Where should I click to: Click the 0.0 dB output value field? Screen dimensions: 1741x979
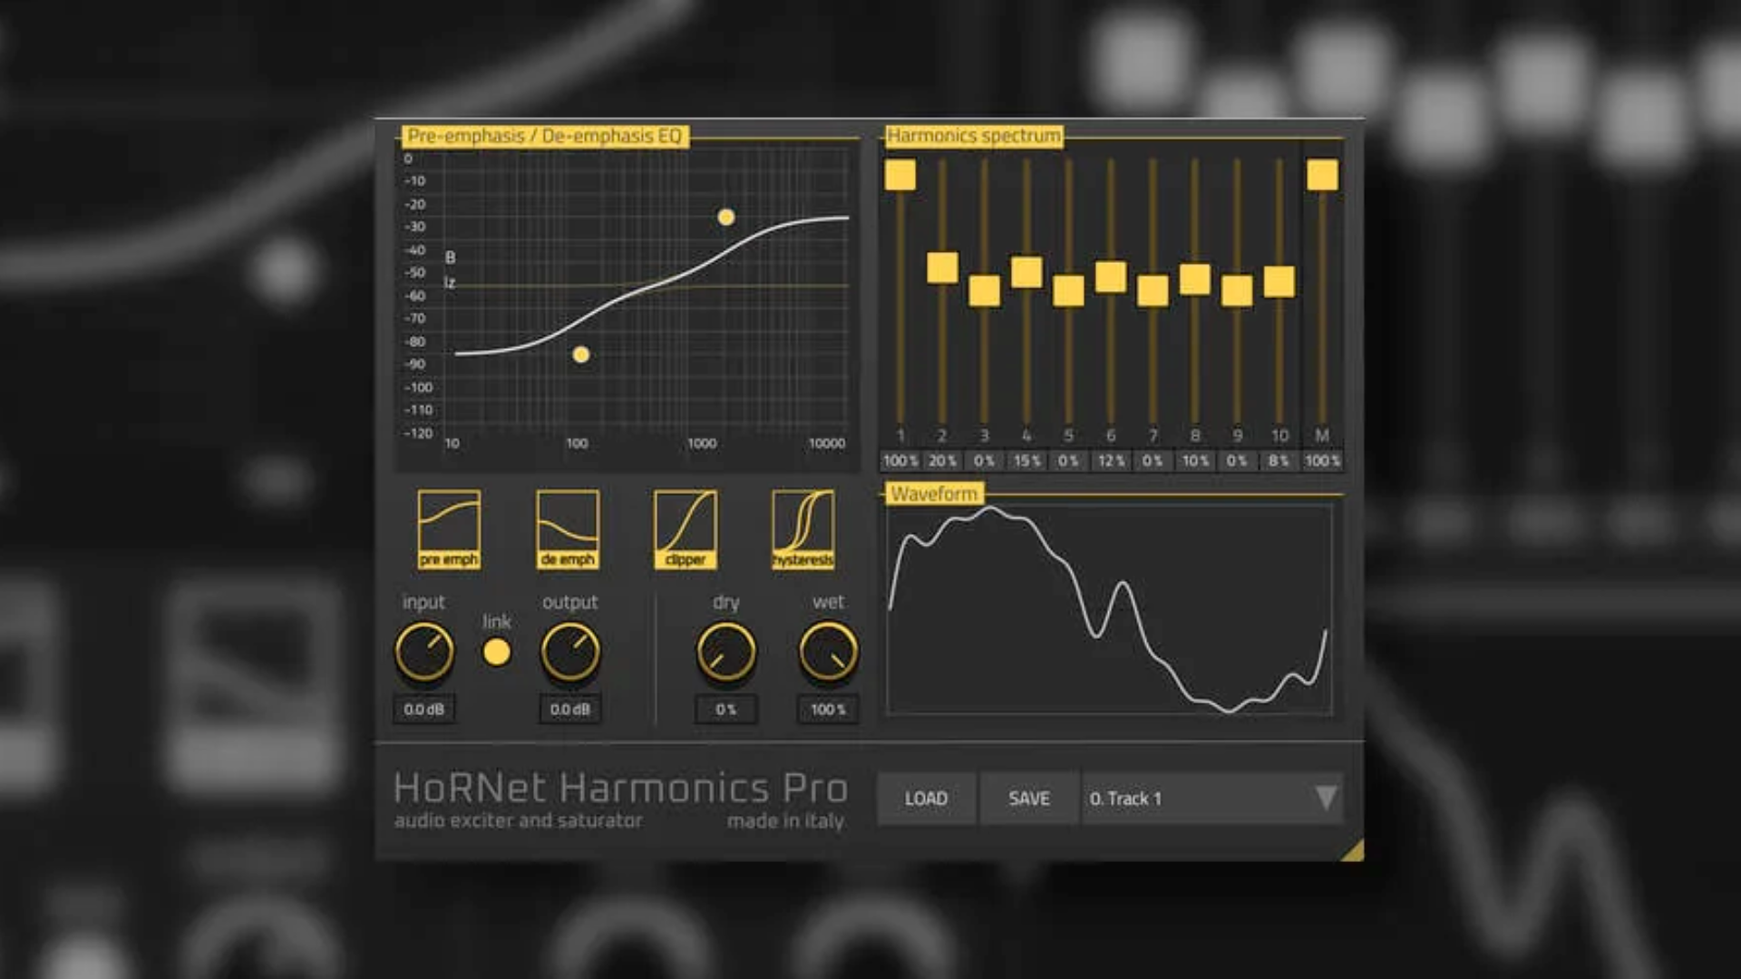click(570, 711)
